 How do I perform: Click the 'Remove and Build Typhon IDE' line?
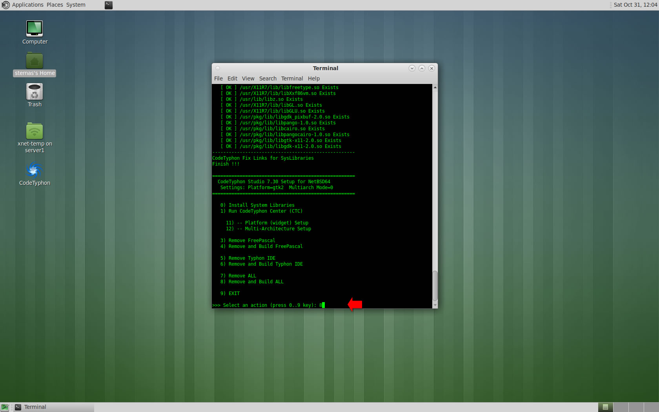pos(261,264)
